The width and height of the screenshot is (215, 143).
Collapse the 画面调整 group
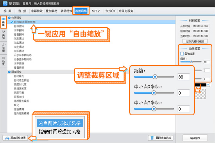coord(9,72)
